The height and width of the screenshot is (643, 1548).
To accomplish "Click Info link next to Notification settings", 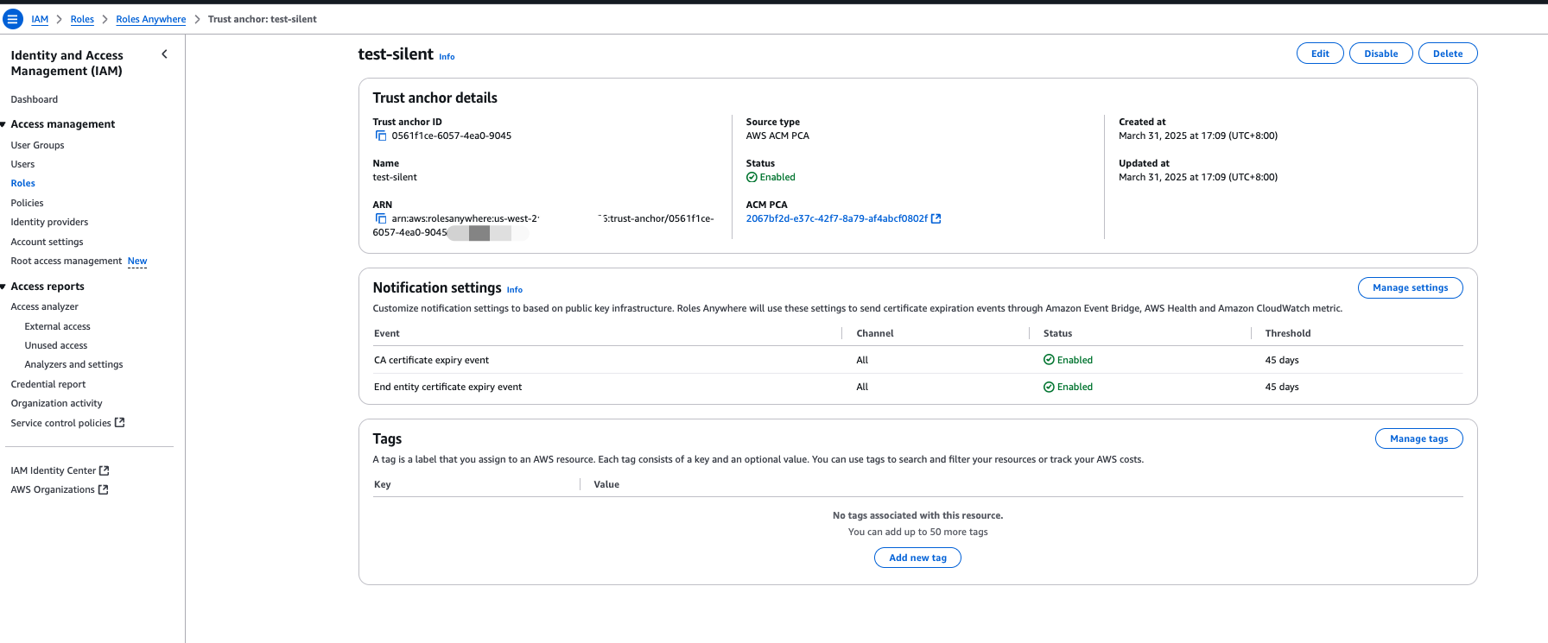I will click(514, 290).
